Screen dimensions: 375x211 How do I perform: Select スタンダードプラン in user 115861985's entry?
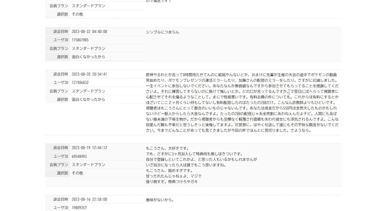88,48
